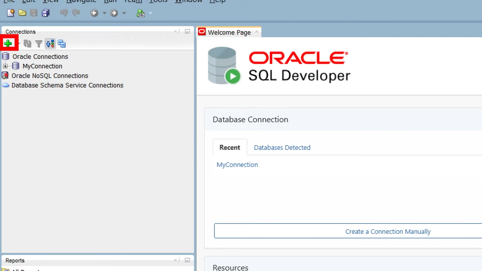Select Oracle NoSQL Connections in the tree

click(x=50, y=76)
